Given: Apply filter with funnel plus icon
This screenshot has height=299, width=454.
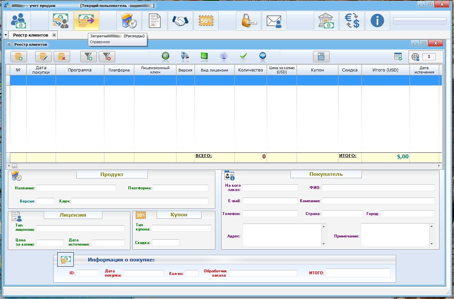Looking at the screenshot, I should [x=89, y=57].
